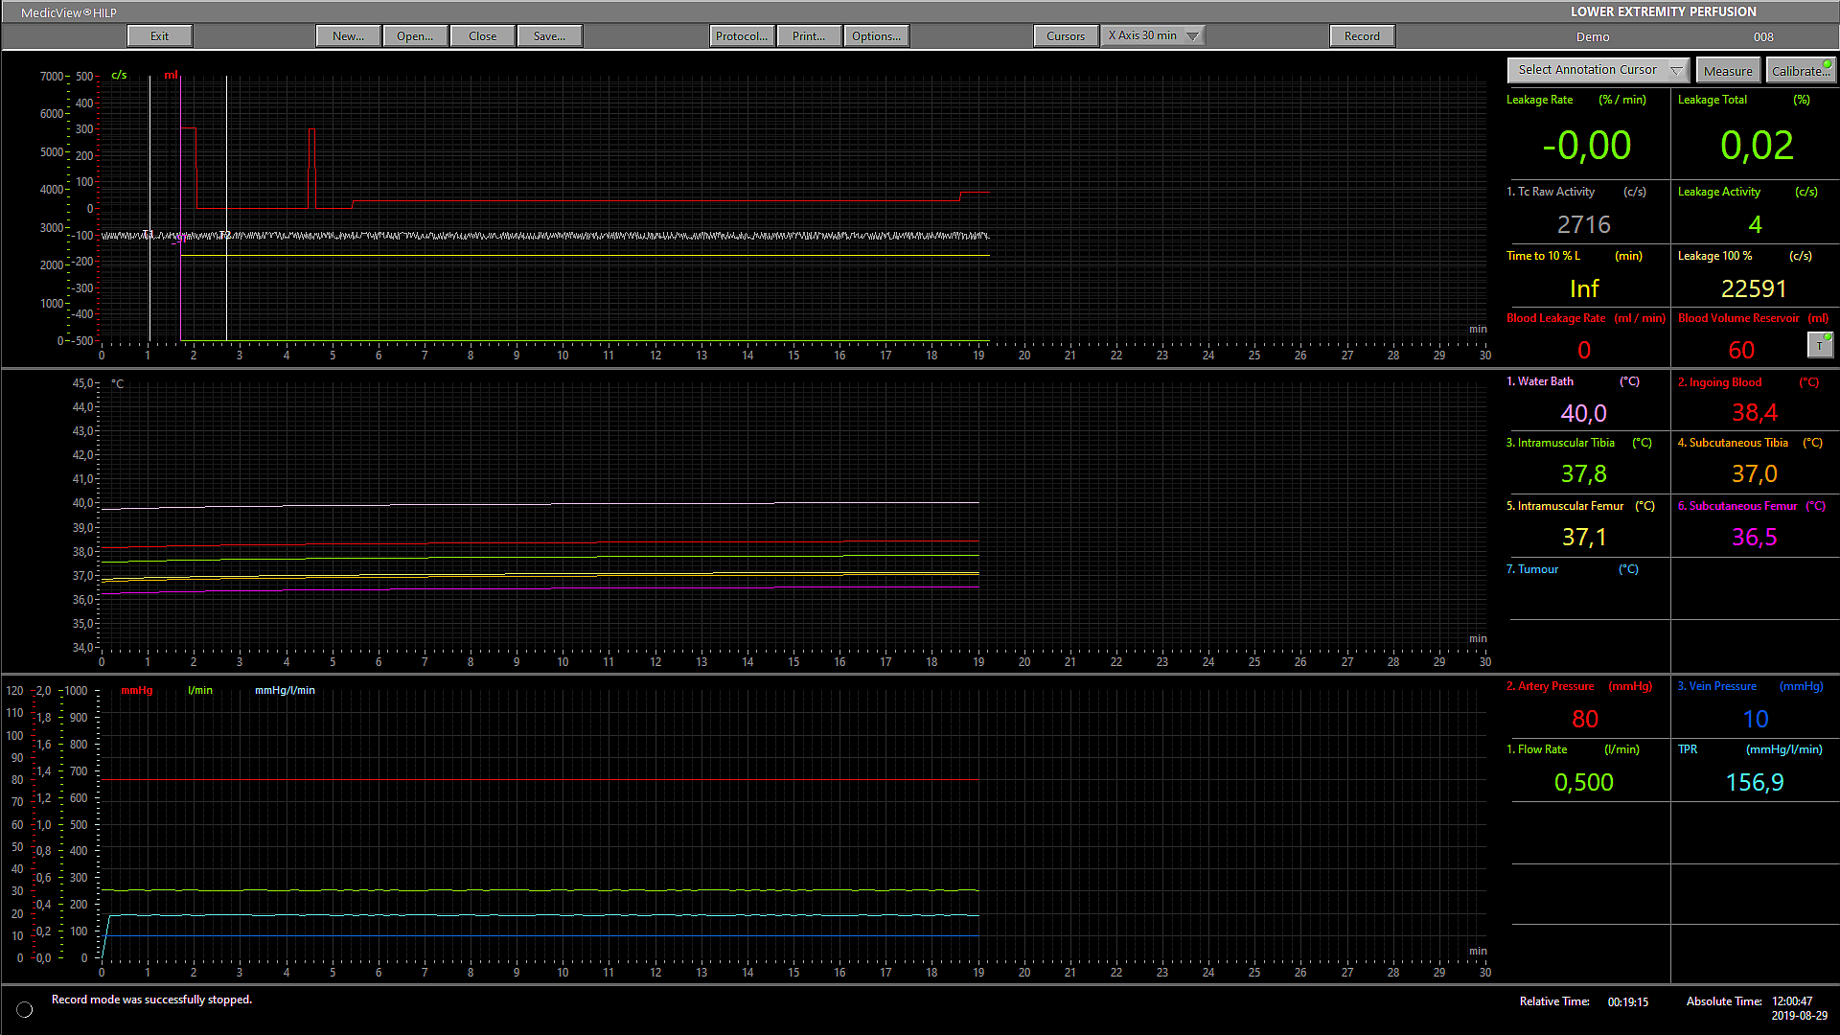
Task: Click the Calibrate button with green LED
Action: 1801,71
